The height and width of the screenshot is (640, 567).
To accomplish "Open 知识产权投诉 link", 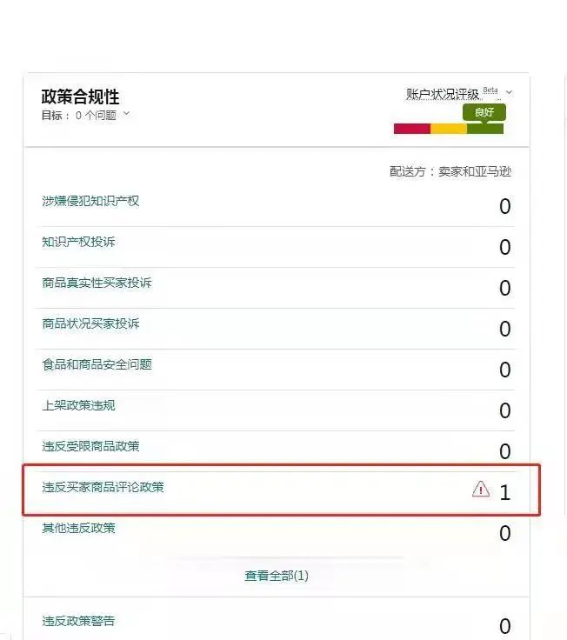I will point(78,242).
